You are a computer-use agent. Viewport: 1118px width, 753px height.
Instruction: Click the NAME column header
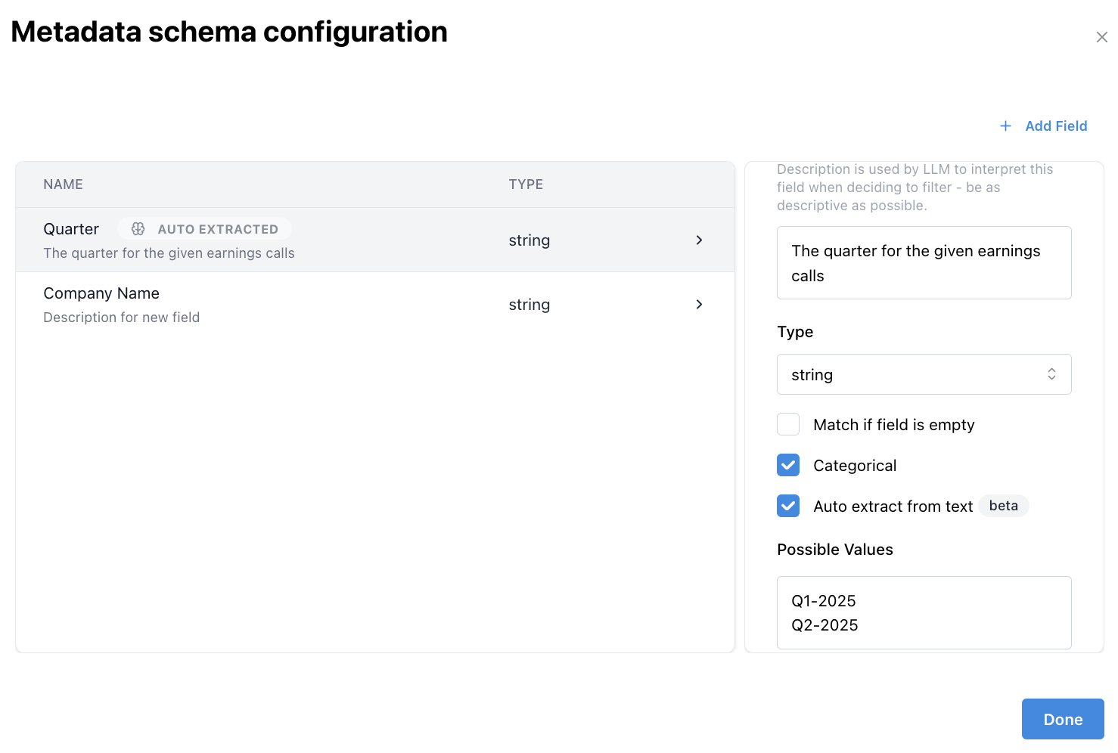click(x=63, y=184)
